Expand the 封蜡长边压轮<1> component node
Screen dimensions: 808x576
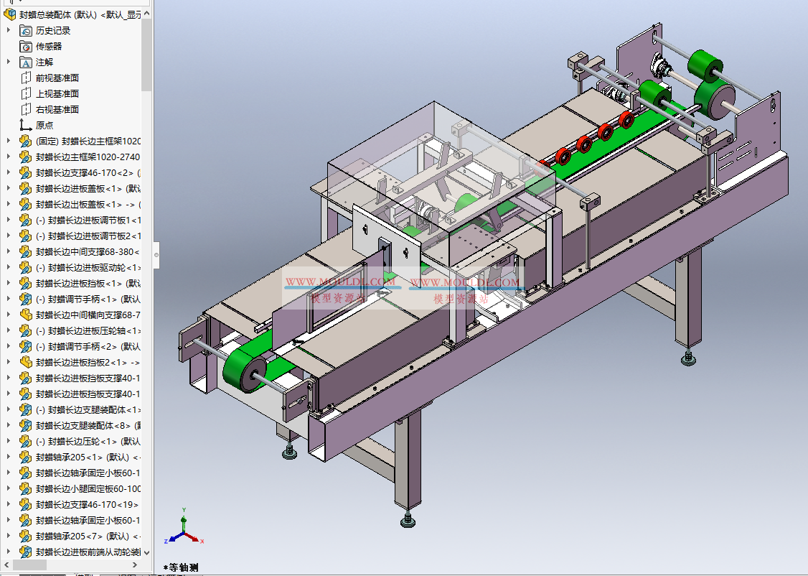point(9,441)
